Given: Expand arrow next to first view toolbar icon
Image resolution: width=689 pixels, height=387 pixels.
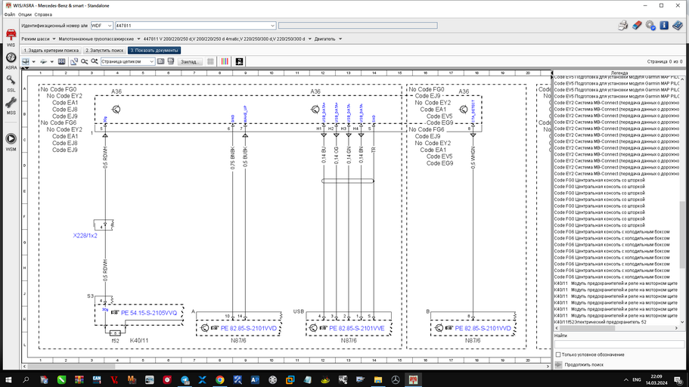Looking at the screenshot, I should (33, 61).
